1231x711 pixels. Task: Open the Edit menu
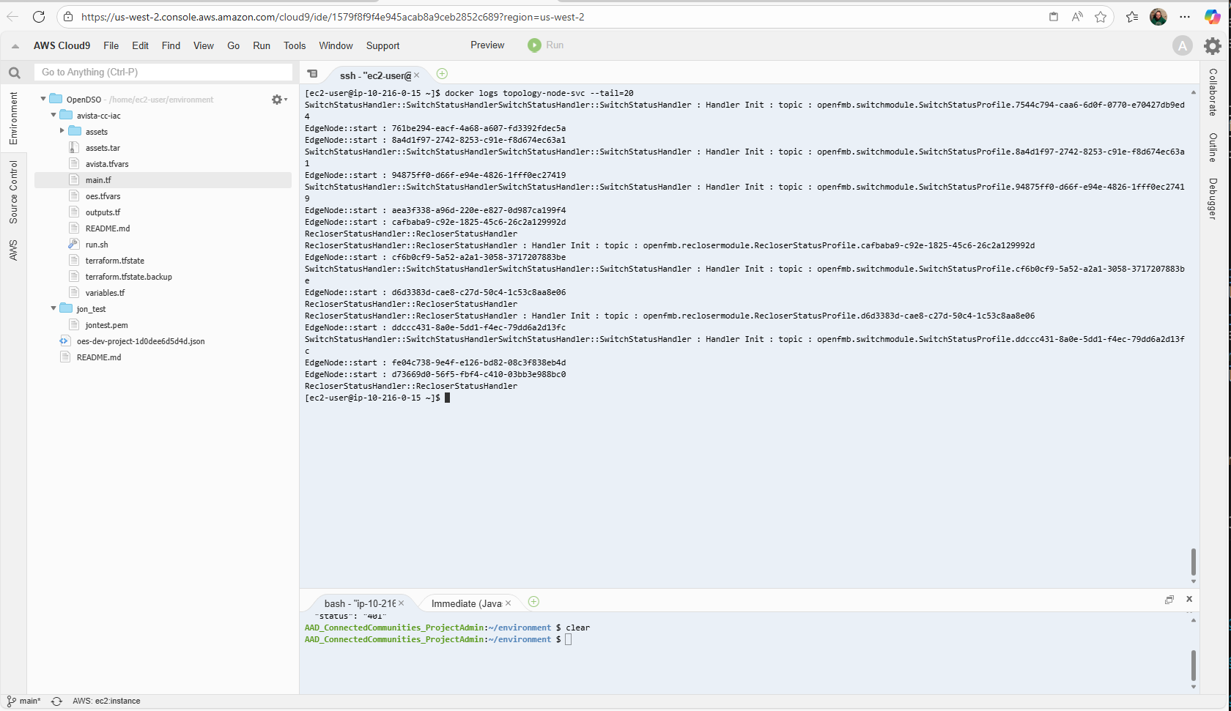pyautogui.click(x=140, y=45)
